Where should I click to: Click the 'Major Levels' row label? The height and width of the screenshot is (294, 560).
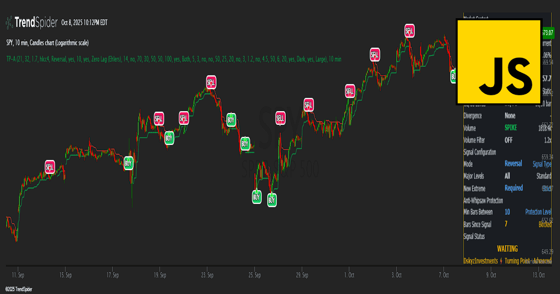click(x=473, y=176)
